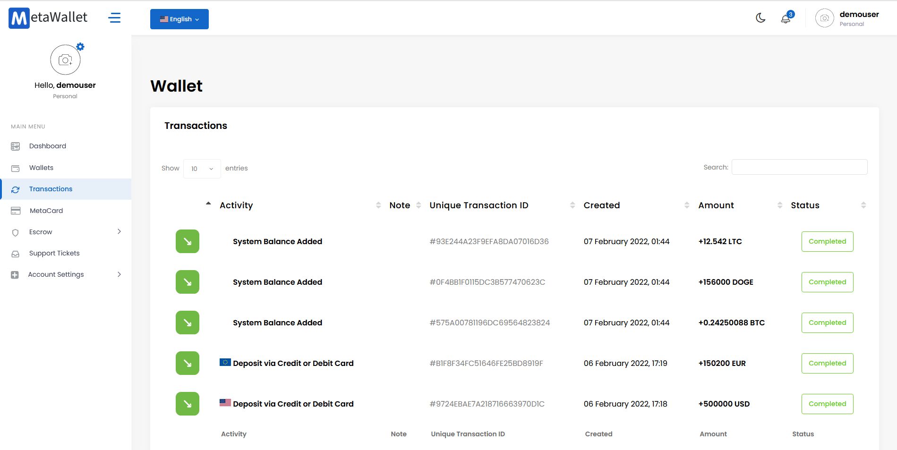Collapse sidebar using the hamburger menu icon

114,18
